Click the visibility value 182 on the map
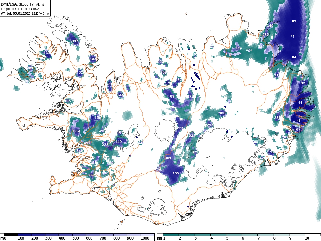321x241 pixels. coord(179,80)
